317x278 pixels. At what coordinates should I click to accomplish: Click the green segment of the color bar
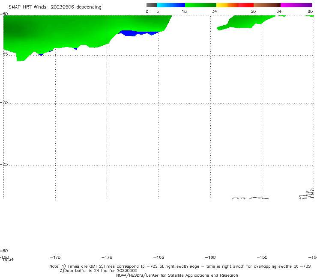tap(200, 5)
